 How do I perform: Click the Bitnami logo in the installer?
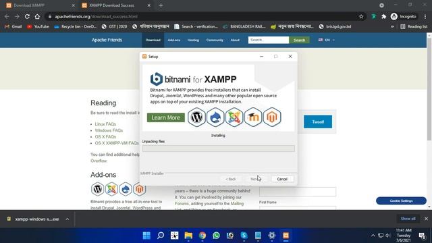156,79
